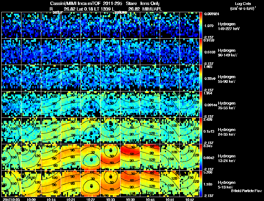The image size is (264, 201).
Task: Click the 'Cassini/MIMI Inca mTOF' title text
Action: [x=75, y=3]
